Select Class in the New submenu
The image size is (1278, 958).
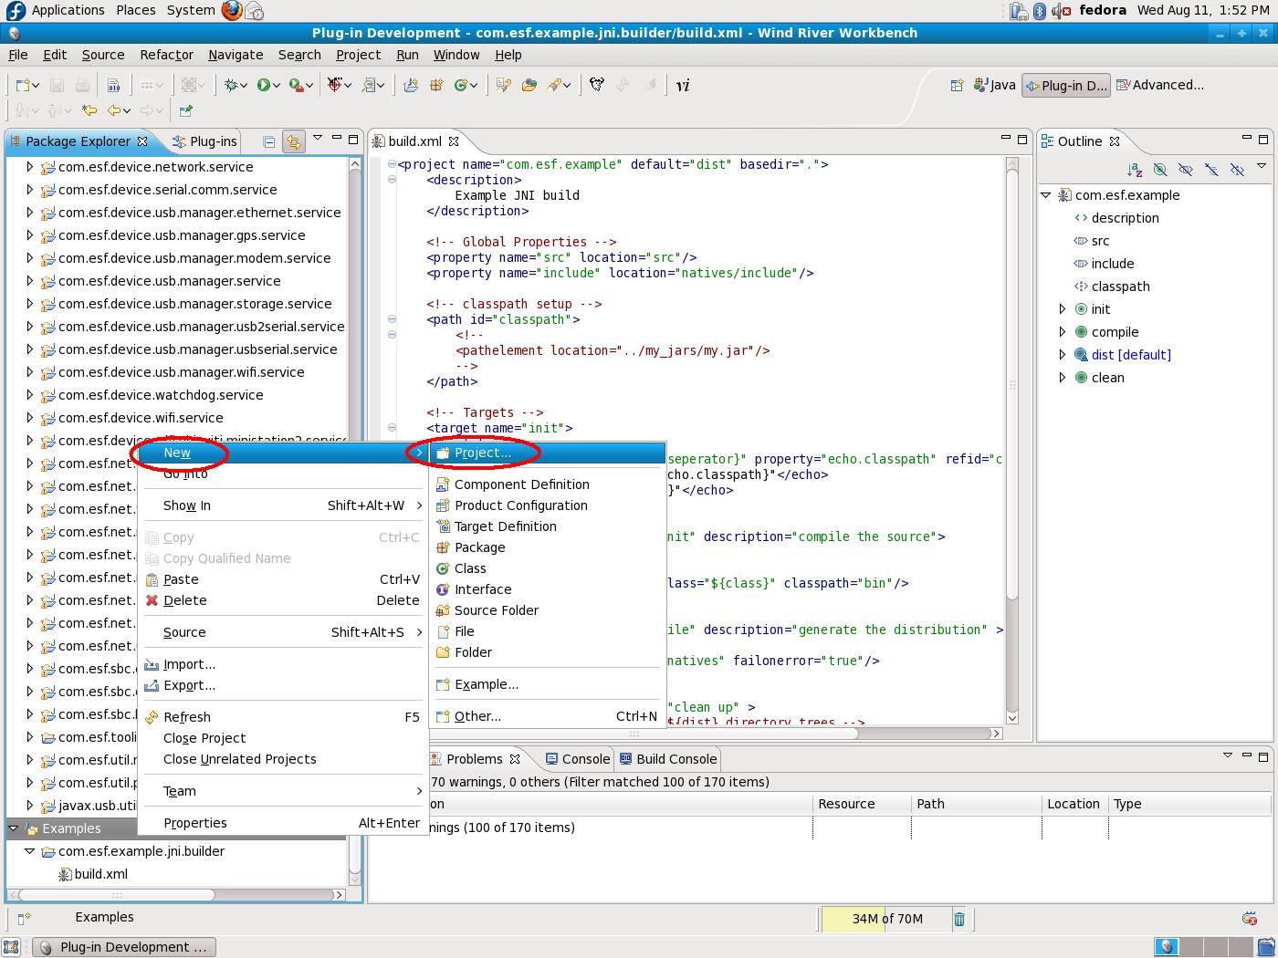pyautogui.click(x=548, y=568)
